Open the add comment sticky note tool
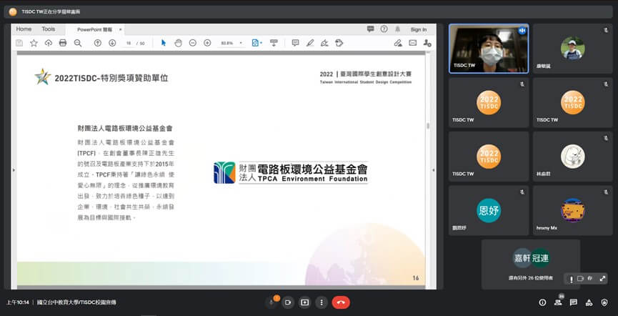This screenshot has width=618, height=316. pos(295,43)
